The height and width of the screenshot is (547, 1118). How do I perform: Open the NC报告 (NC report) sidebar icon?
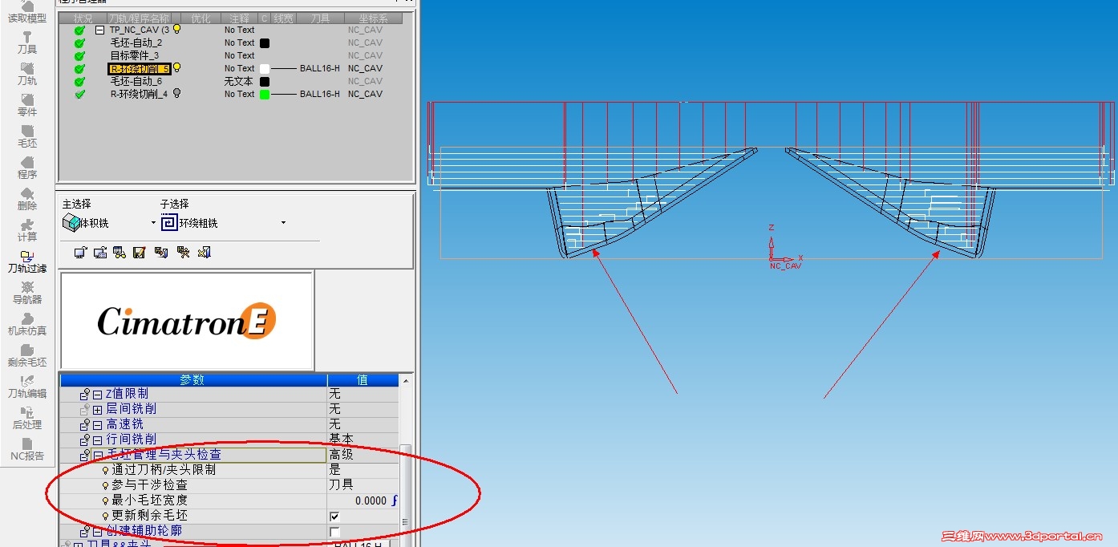[27, 449]
